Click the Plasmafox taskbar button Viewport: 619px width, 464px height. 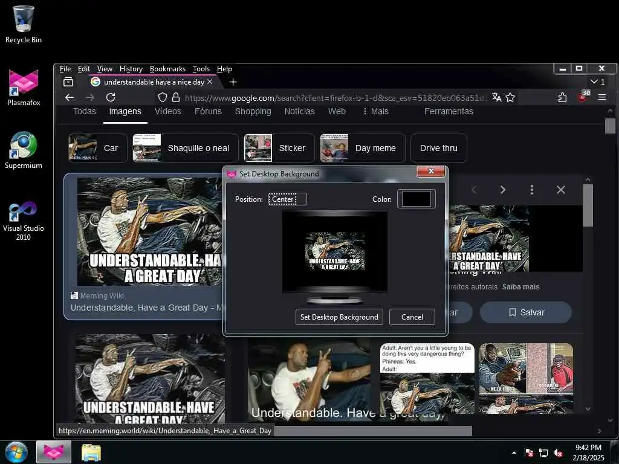pyautogui.click(x=54, y=452)
